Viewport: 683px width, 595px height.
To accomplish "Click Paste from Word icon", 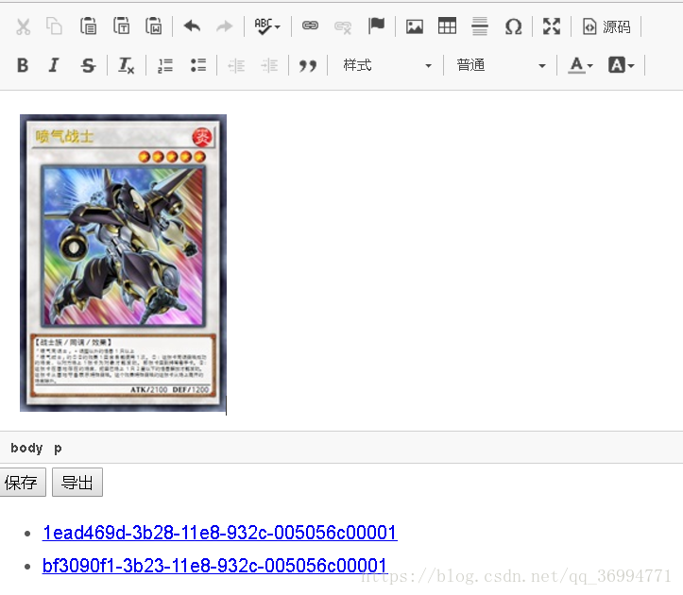I will point(154,26).
